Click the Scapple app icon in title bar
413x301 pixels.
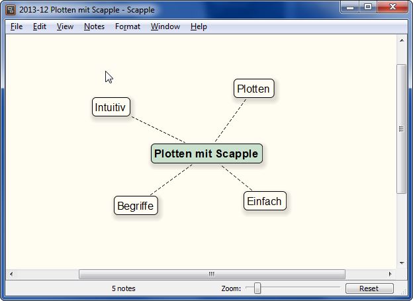click(x=11, y=10)
